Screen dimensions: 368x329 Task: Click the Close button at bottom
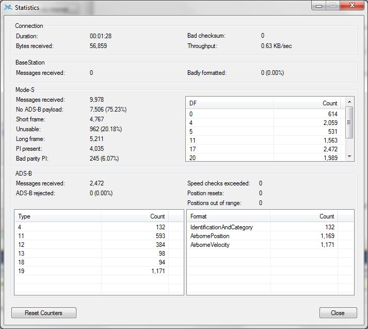coord(338,313)
